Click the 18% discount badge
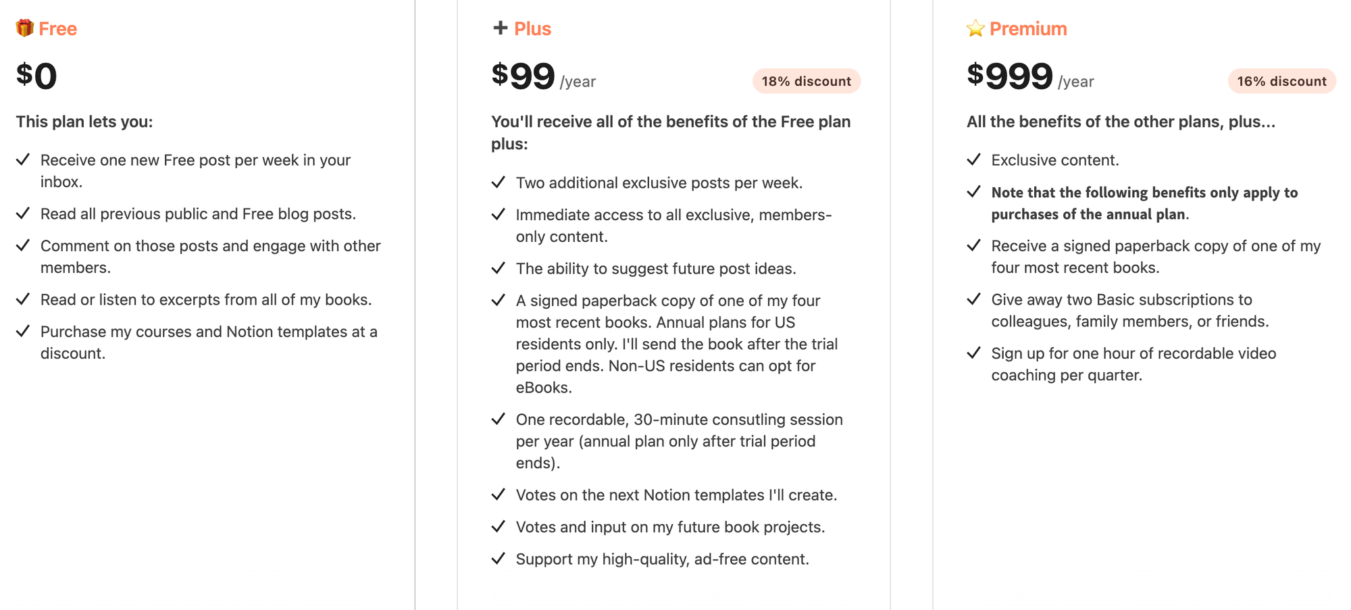 [807, 81]
